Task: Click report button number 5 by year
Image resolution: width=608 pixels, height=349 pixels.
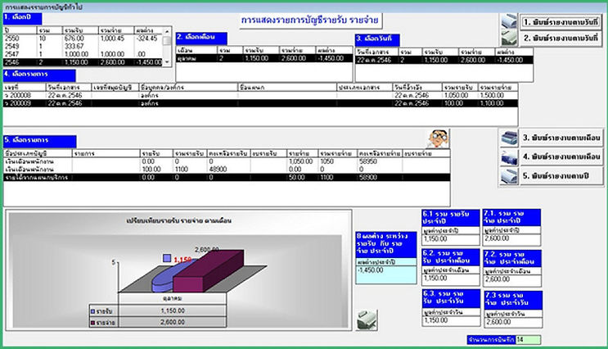Action: coord(561,176)
